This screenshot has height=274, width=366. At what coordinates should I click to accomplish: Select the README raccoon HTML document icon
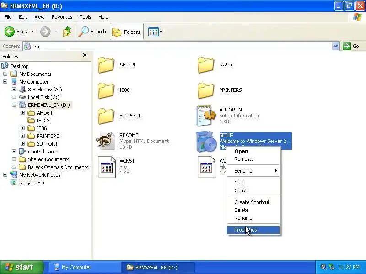[106, 141]
